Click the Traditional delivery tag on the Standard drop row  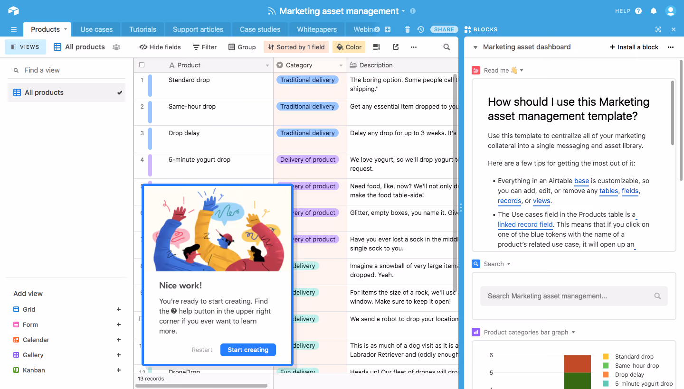click(307, 80)
